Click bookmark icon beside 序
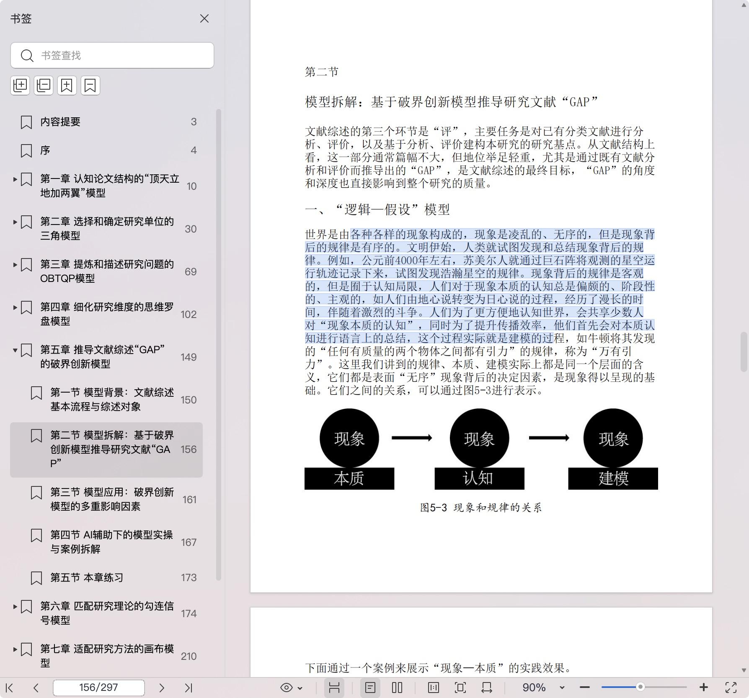Screen dimensions: 749x698 (26, 151)
